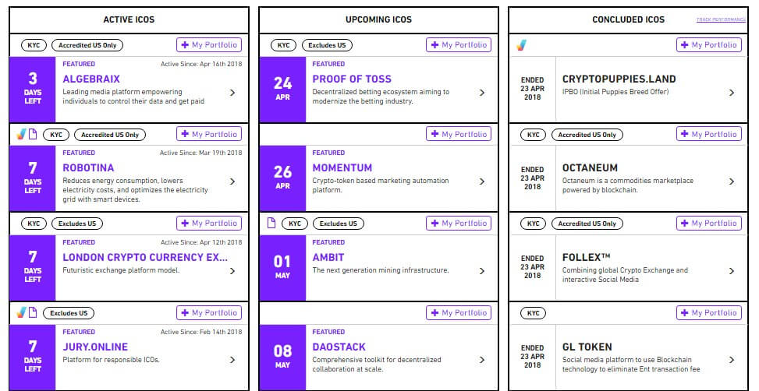
Task: Open the Track Performance link
Action: (721, 19)
